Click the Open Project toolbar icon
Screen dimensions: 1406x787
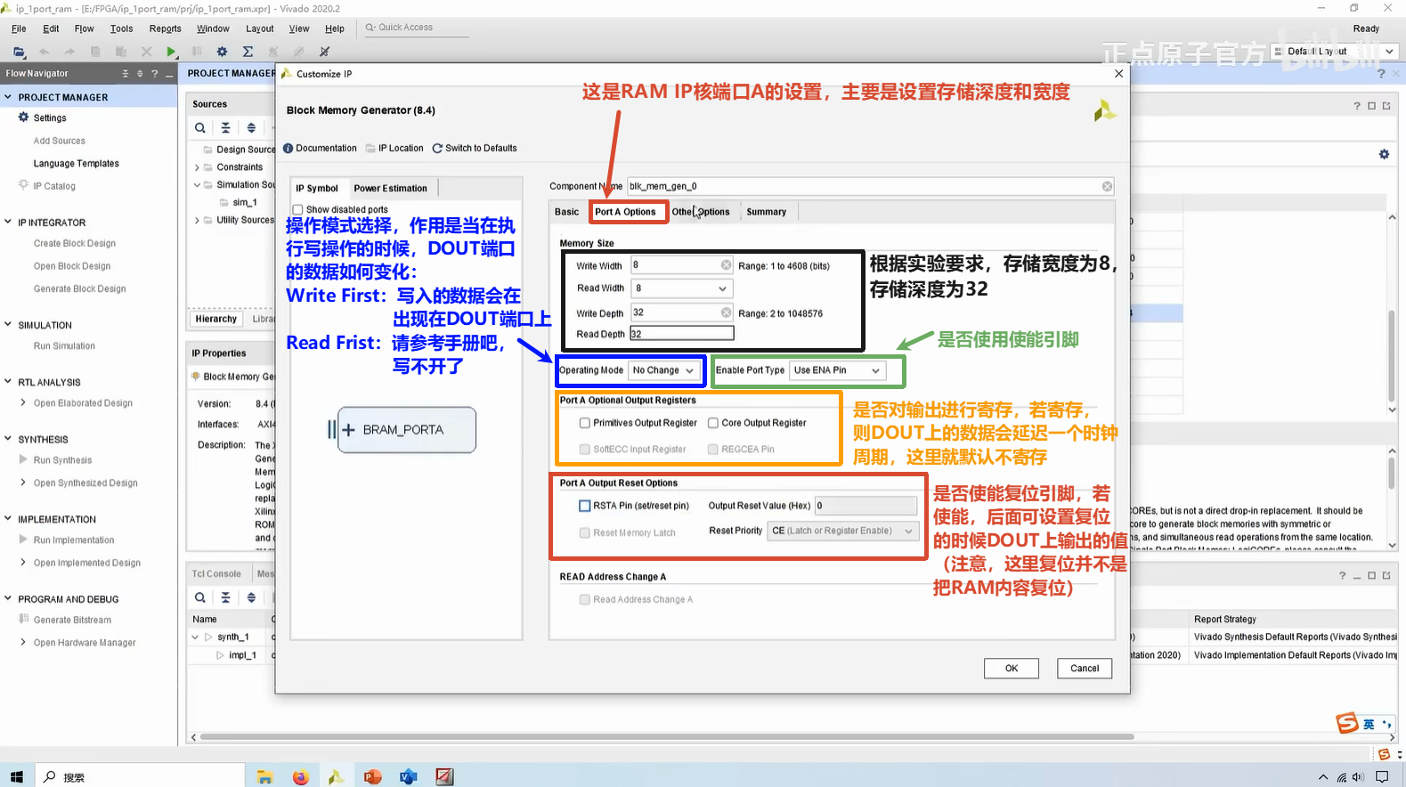[19, 52]
